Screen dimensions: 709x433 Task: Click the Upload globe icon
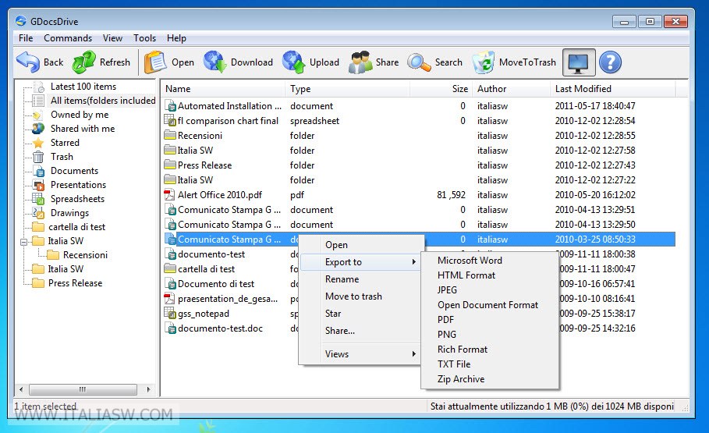293,62
